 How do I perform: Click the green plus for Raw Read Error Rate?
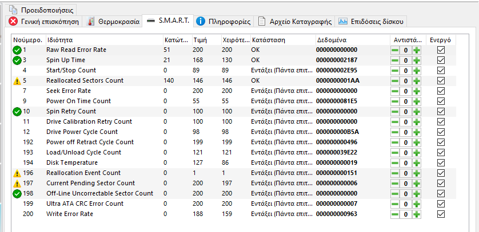pyautogui.click(x=417, y=50)
